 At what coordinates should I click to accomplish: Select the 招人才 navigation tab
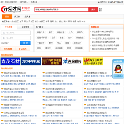click(27, 17)
